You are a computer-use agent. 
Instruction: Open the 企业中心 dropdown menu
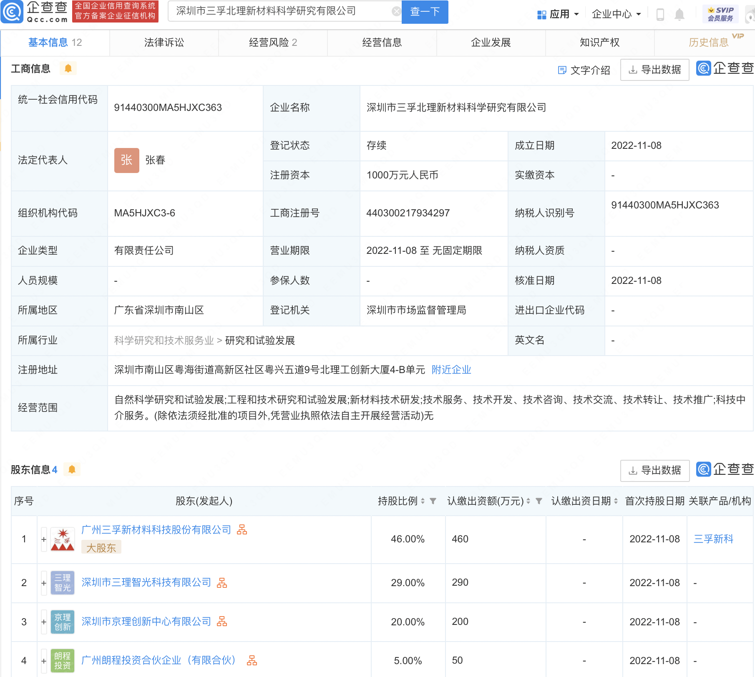pos(617,15)
